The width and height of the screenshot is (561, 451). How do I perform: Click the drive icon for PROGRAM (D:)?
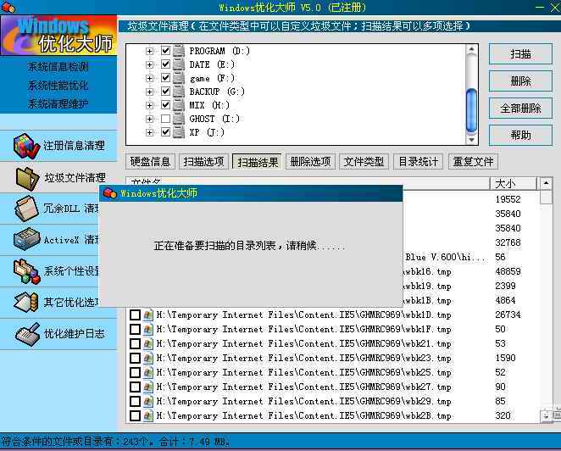[179, 51]
